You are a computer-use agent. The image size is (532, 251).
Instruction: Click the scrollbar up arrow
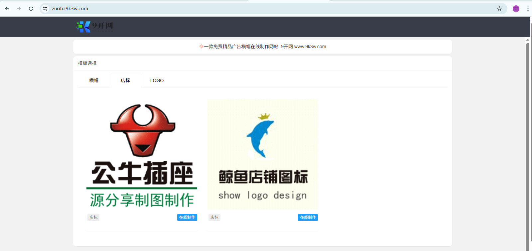click(x=528, y=40)
